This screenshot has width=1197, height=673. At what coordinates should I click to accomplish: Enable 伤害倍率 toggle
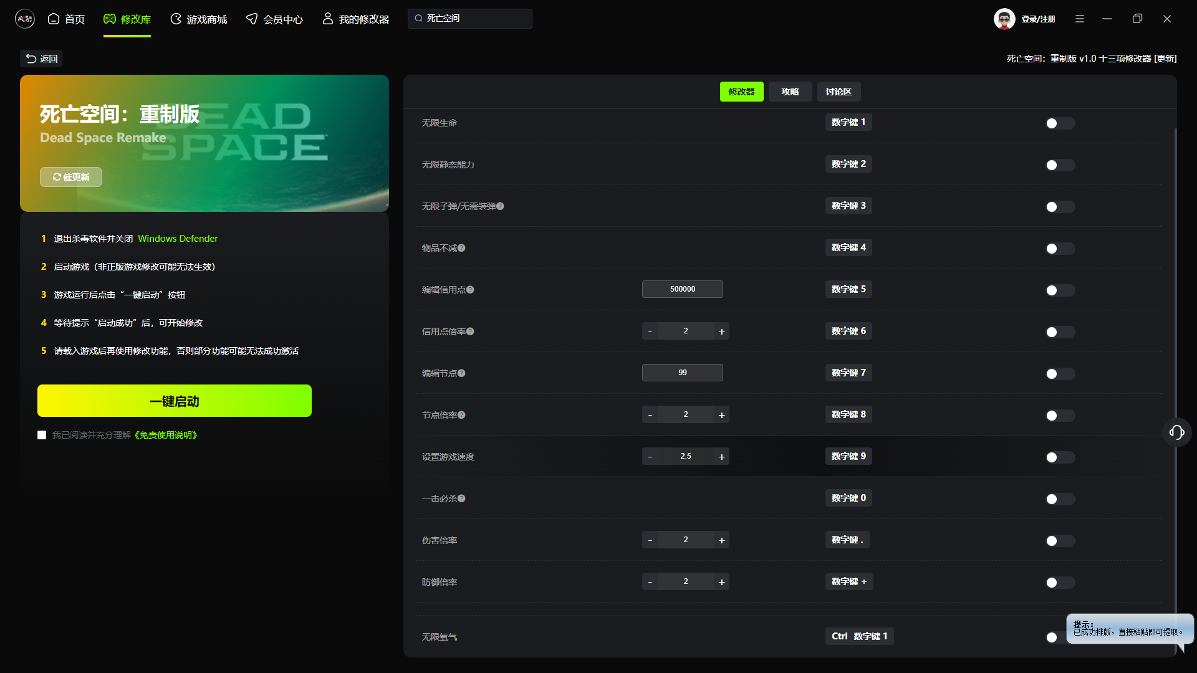(1060, 541)
